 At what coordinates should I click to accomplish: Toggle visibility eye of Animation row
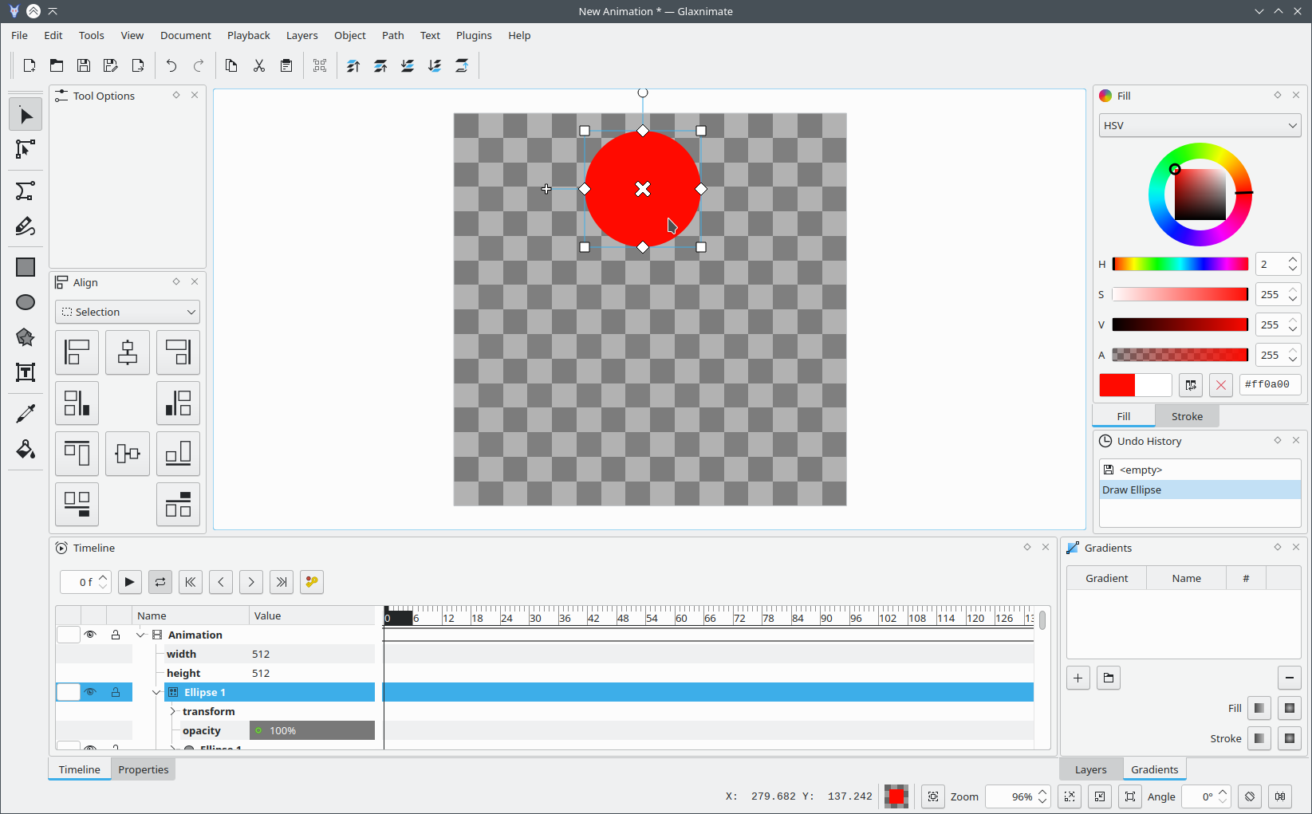point(90,635)
